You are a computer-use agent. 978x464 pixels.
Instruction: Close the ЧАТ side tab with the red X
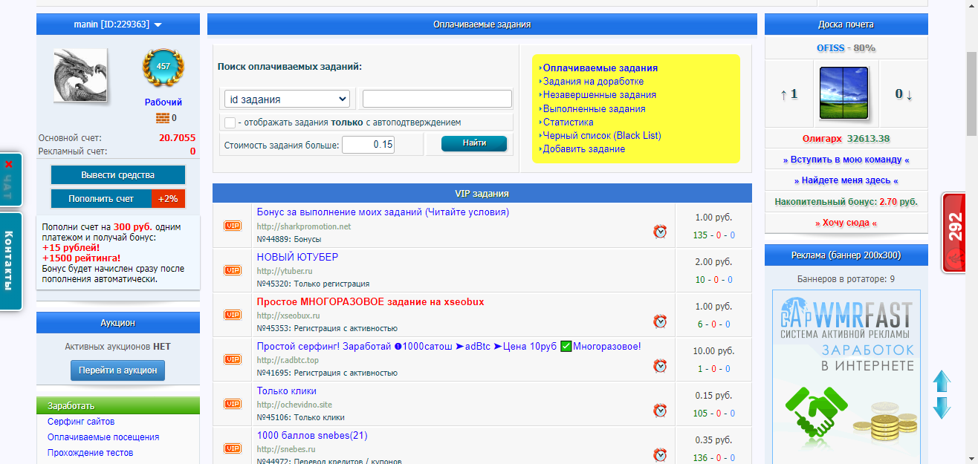pyautogui.click(x=9, y=164)
